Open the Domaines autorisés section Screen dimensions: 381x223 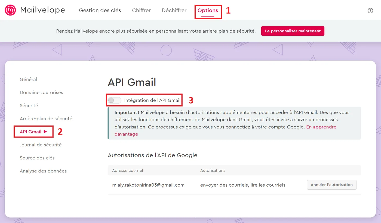(41, 92)
